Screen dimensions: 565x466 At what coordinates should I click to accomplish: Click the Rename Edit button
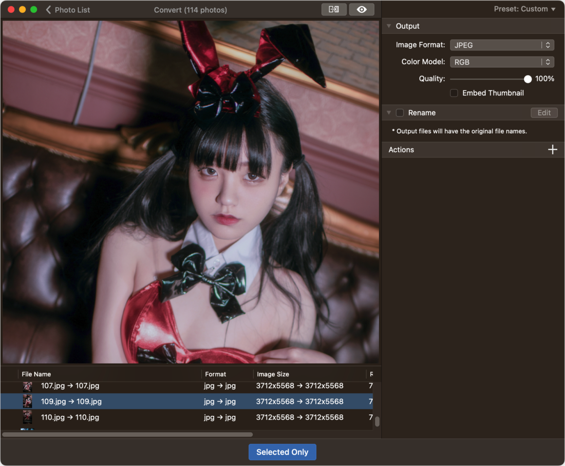tap(544, 113)
